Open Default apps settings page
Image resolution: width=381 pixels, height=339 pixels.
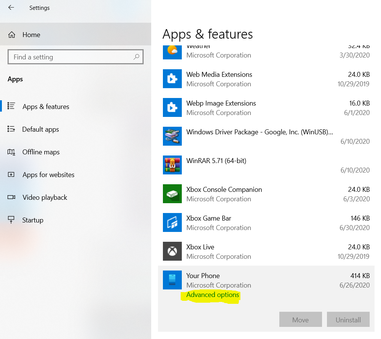76,129
